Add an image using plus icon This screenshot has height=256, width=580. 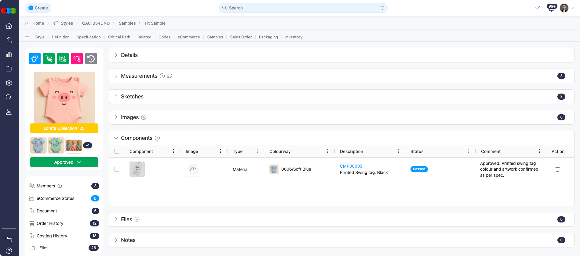tap(144, 117)
